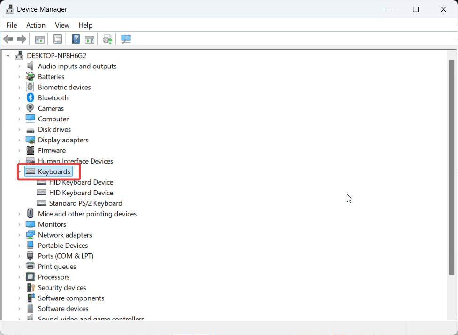Select the Security devices label
This screenshot has height=335, width=458.
click(x=62, y=288)
